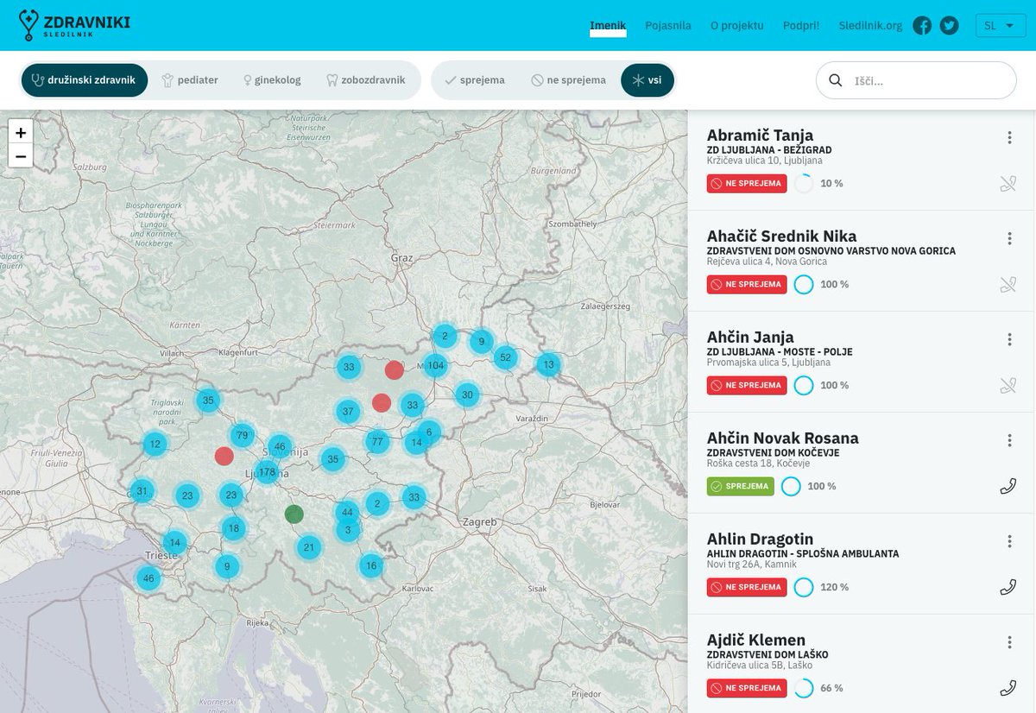Click the Podpri! link

(x=802, y=26)
